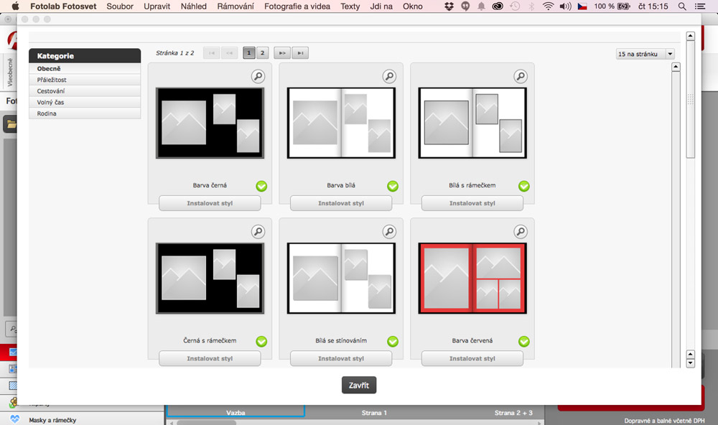Jump to last page in pagination

pyautogui.click(x=301, y=53)
